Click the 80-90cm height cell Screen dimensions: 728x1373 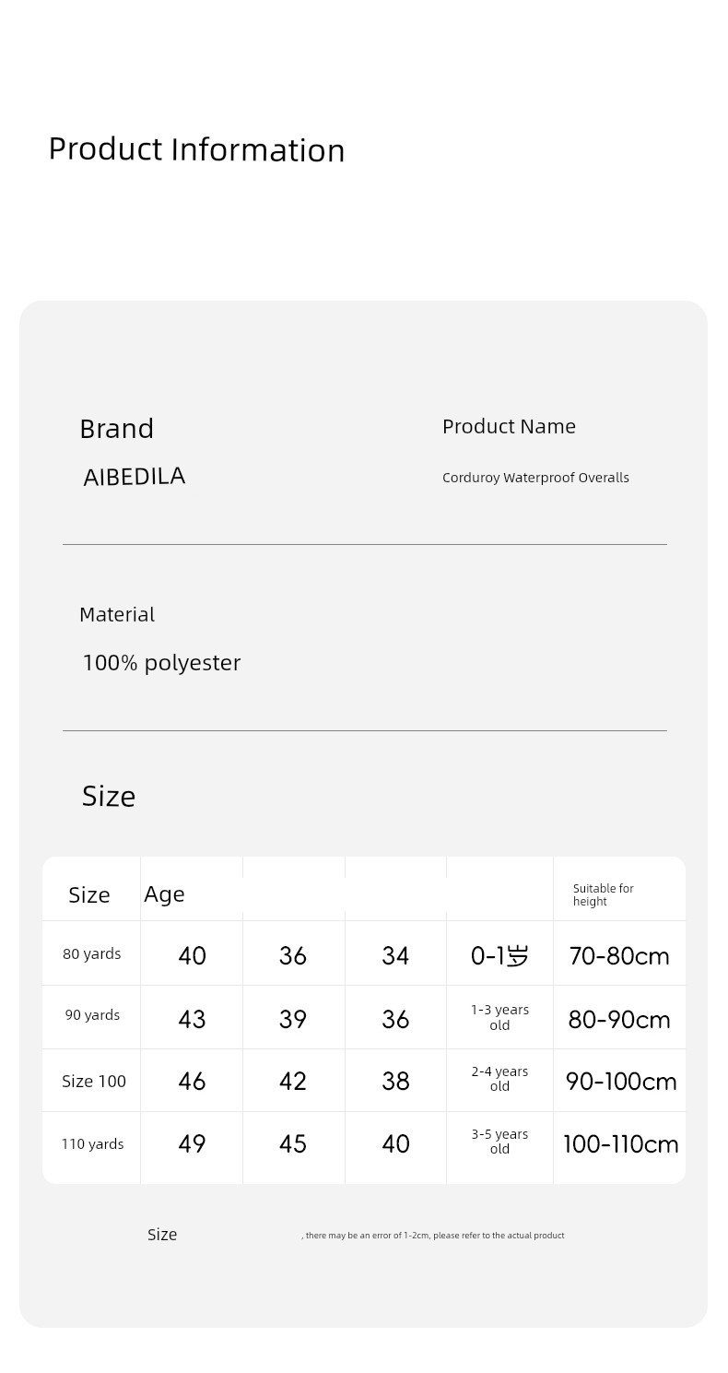tap(619, 1019)
